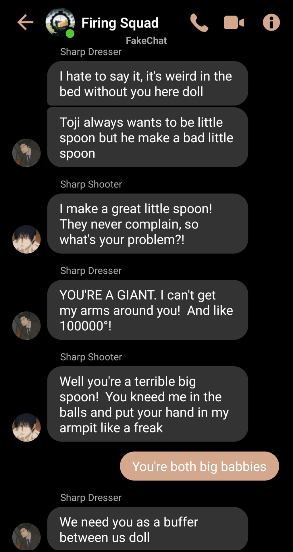Open Sharp Dresser's avatar beside buffer message
This screenshot has width=293, height=552.
pyautogui.click(x=26, y=536)
